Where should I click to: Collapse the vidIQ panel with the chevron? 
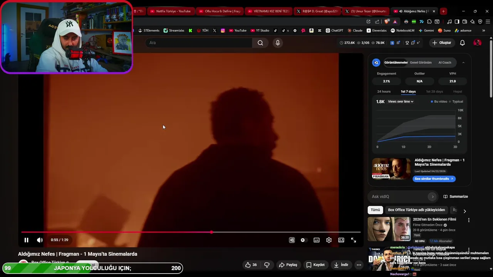(463, 62)
